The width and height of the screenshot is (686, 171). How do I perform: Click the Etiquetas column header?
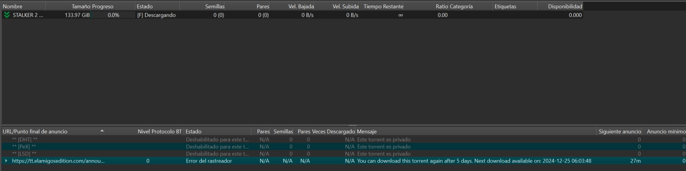(505, 6)
